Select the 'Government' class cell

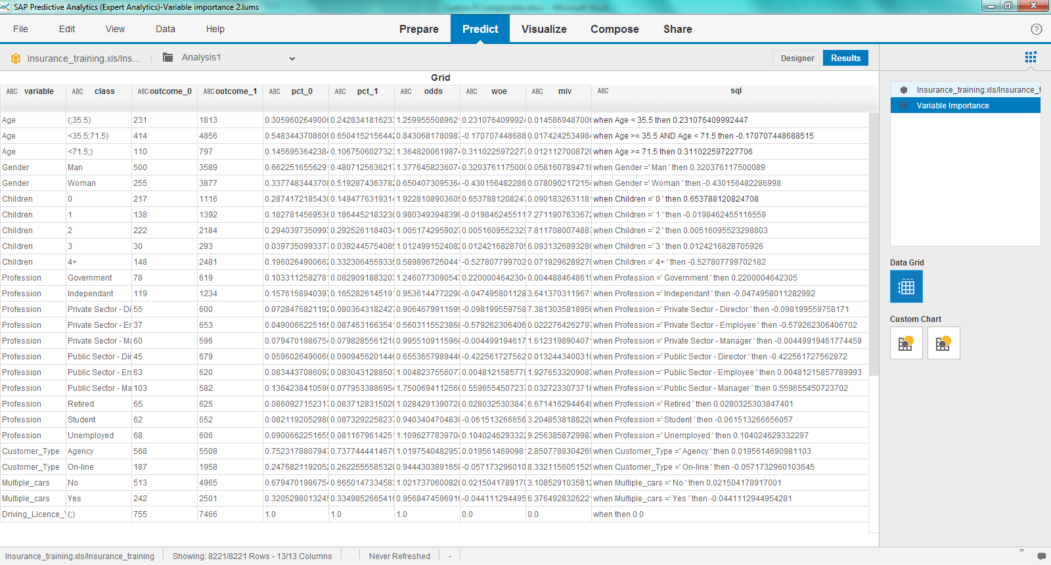99,278
